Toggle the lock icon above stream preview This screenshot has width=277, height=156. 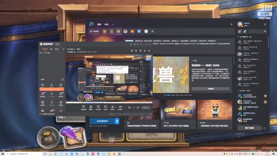coord(136,51)
